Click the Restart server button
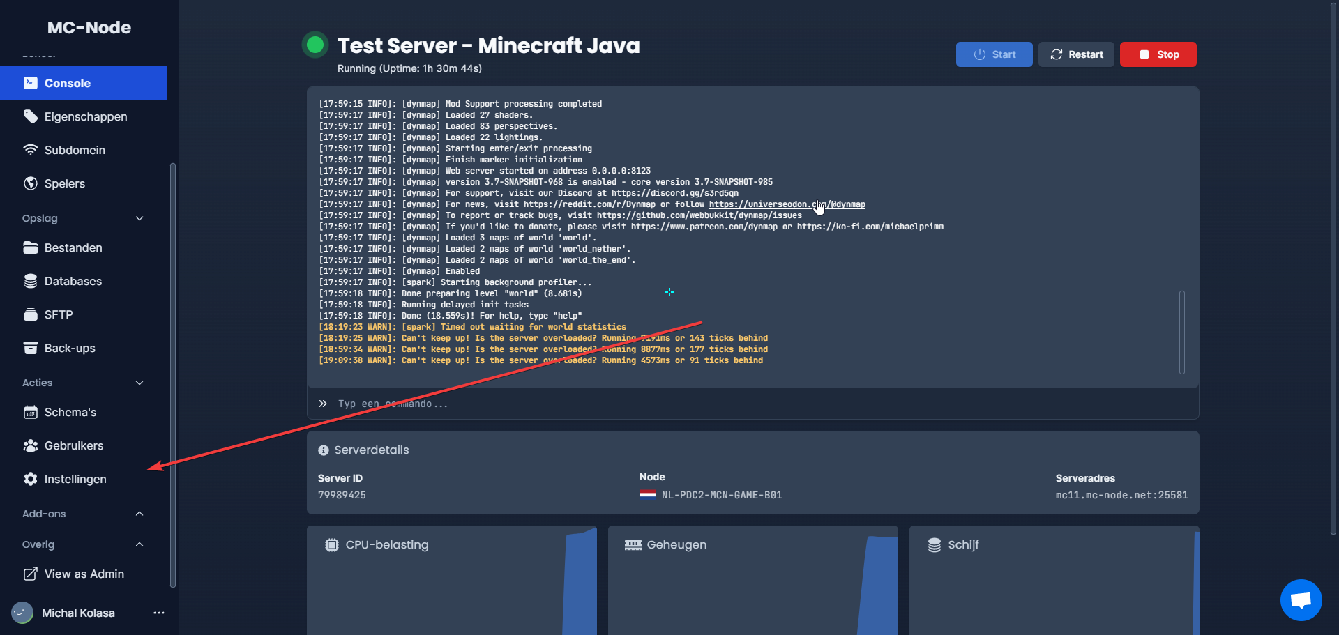Screen dimensions: 1339x635 coord(1076,54)
